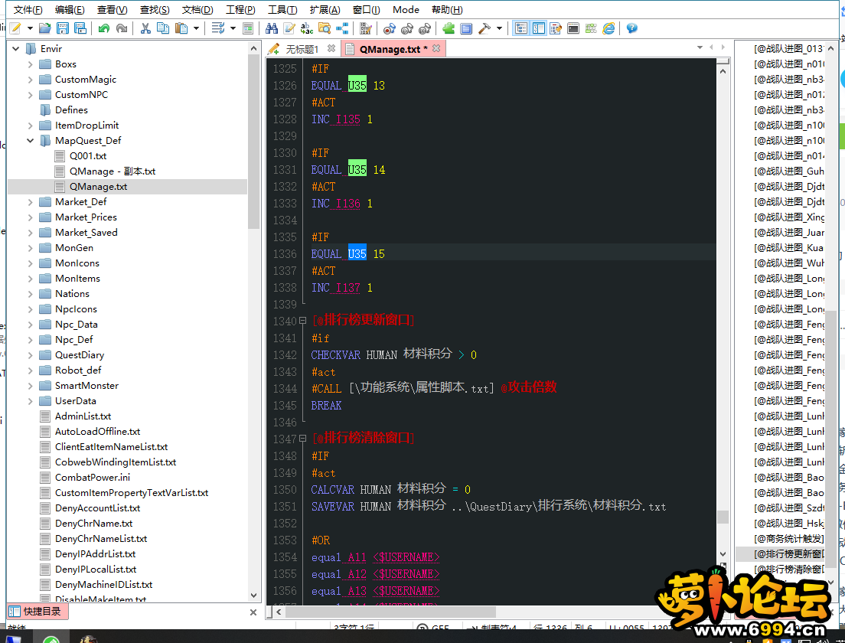Image resolution: width=845 pixels, height=643 pixels.
Task: Click the Replace abc toolbar icon
Action: click(x=307, y=28)
